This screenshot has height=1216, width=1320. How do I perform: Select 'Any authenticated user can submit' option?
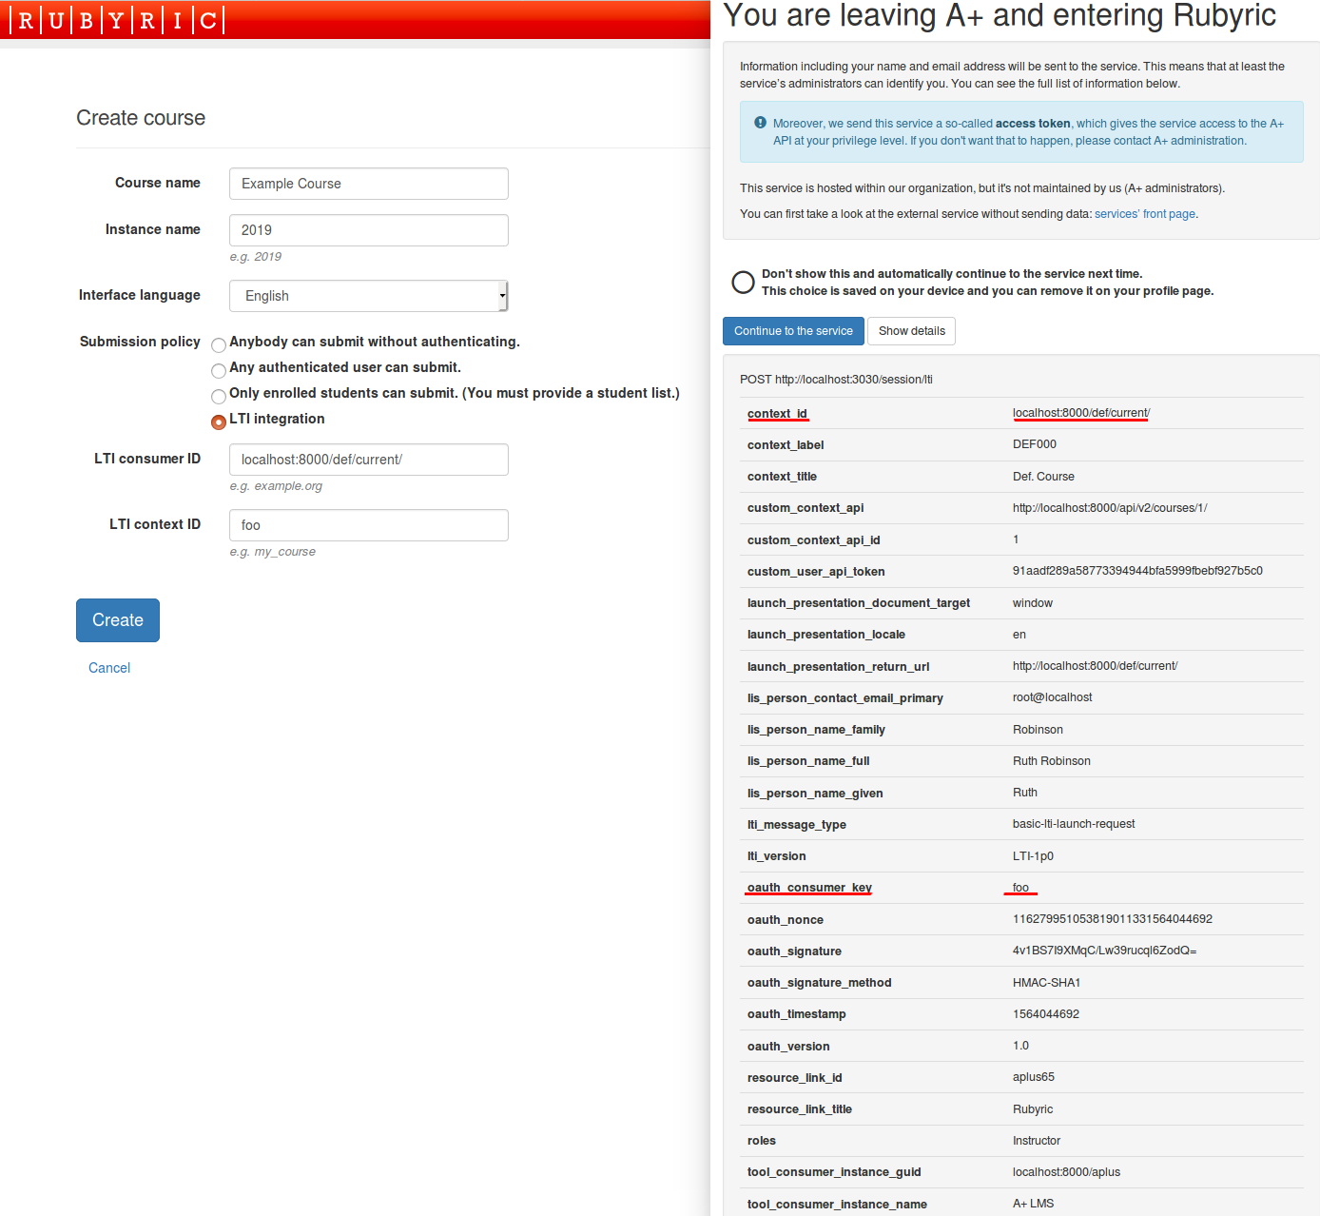(x=219, y=370)
